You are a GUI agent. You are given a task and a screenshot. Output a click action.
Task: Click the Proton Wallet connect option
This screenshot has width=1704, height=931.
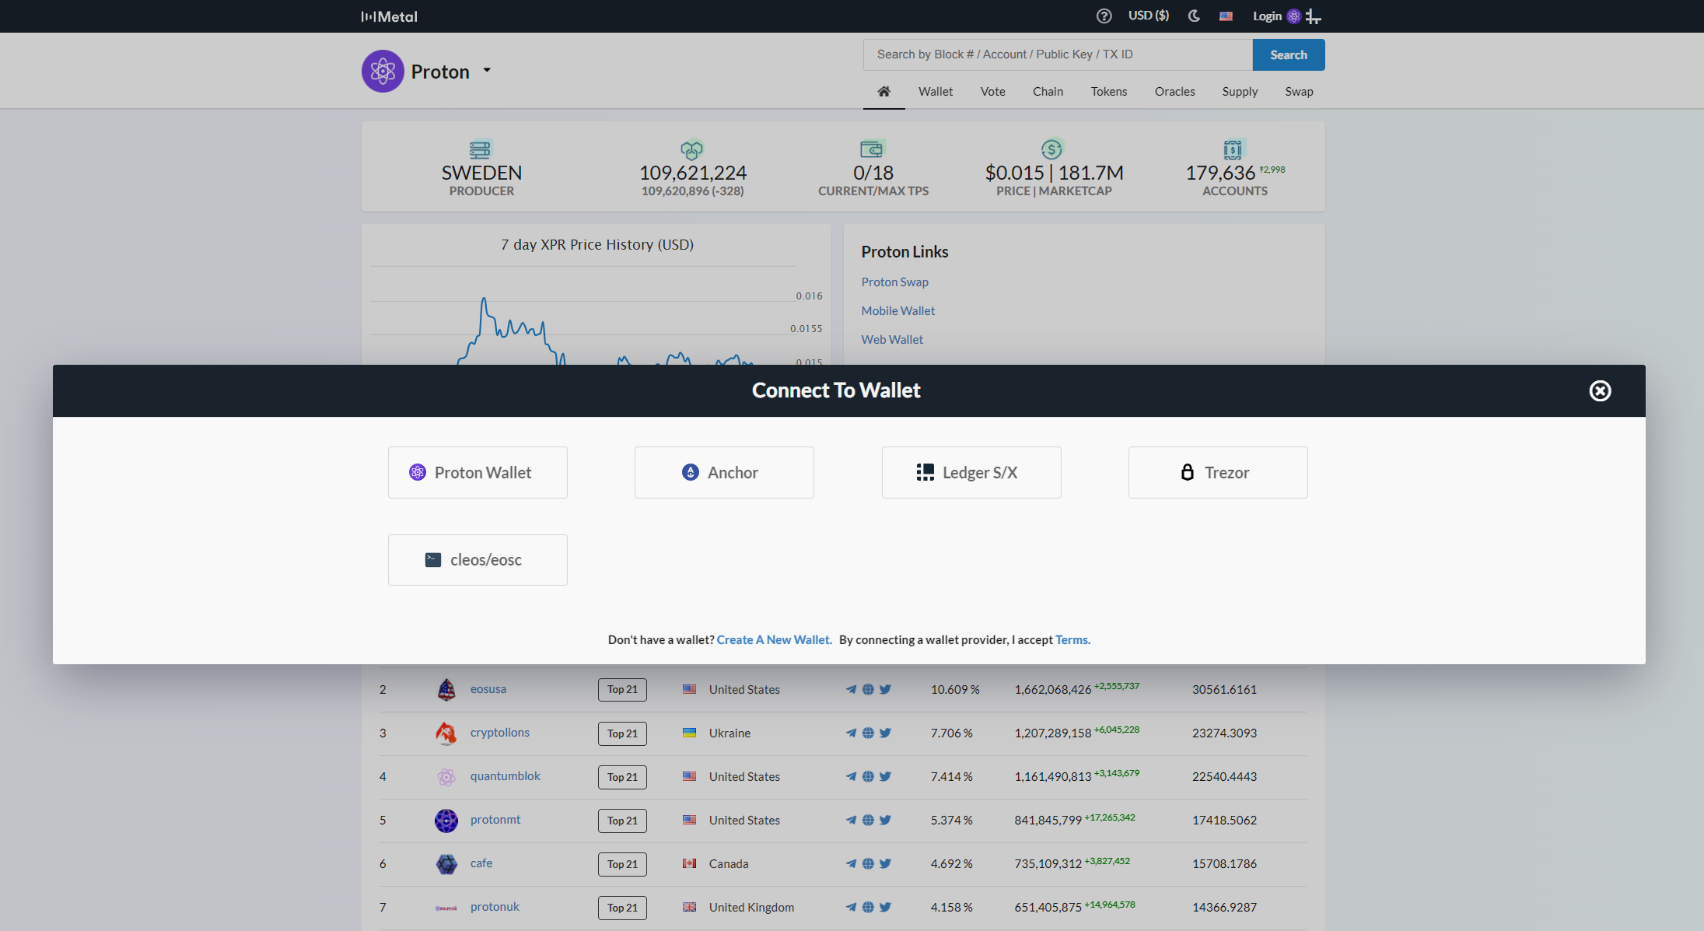coord(475,471)
